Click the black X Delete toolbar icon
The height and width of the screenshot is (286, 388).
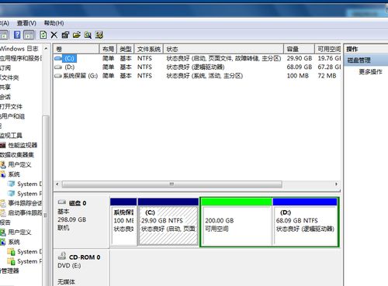click(54, 35)
